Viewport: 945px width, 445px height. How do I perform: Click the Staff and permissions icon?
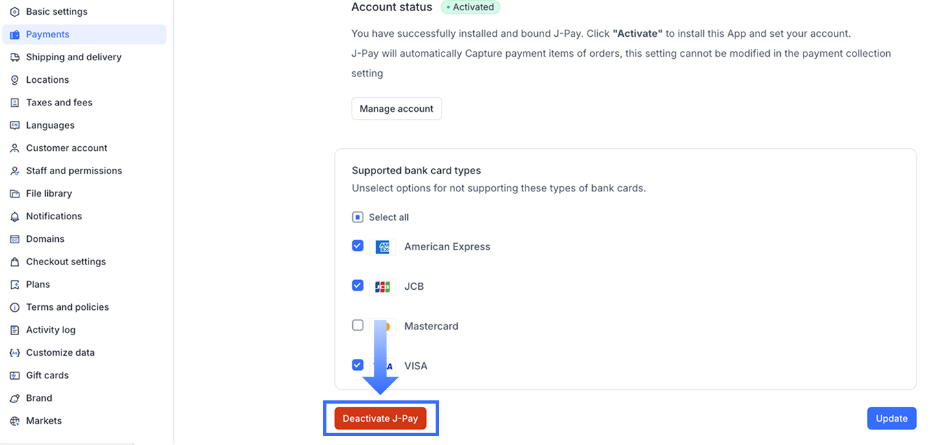(15, 171)
